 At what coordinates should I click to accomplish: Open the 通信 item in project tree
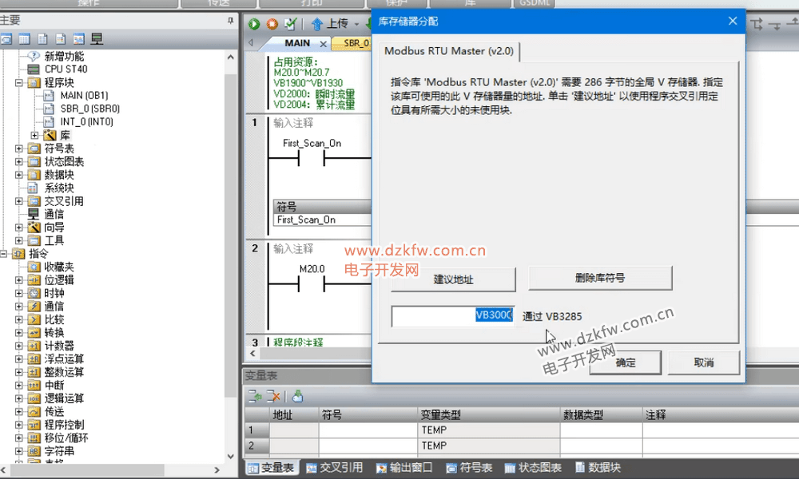coord(54,214)
